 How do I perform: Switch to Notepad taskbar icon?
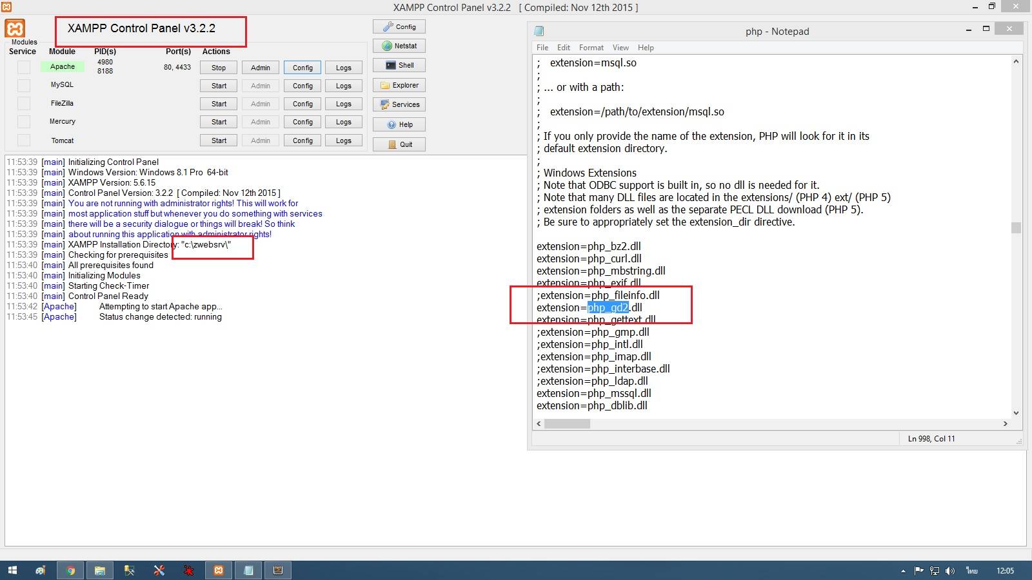tap(248, 570)
